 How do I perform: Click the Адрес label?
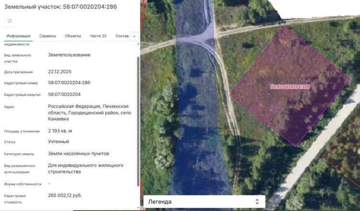(10, 107)
